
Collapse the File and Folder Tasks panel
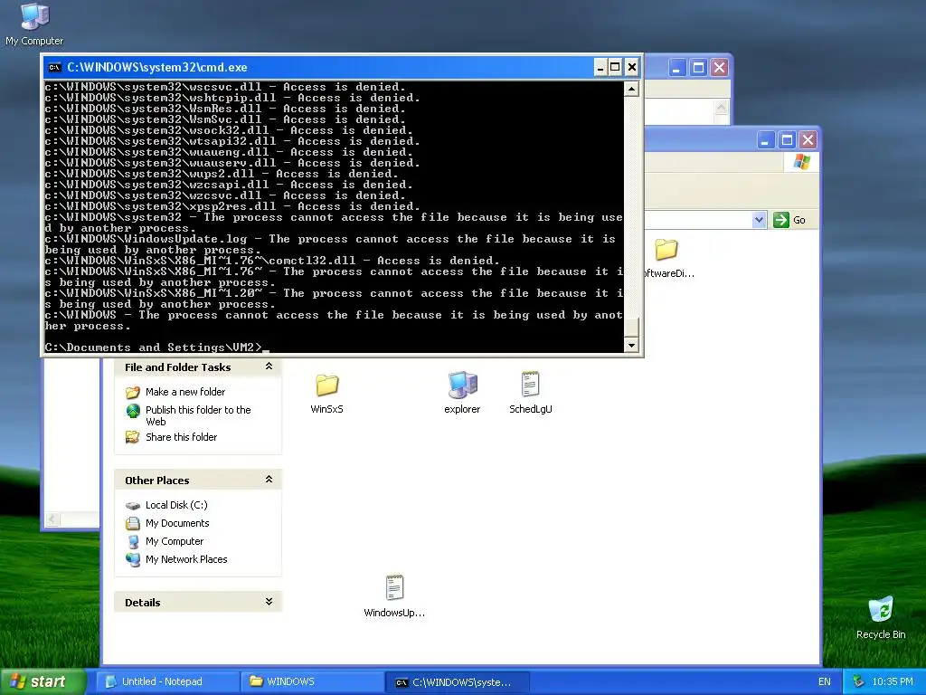tap(269, 367)
